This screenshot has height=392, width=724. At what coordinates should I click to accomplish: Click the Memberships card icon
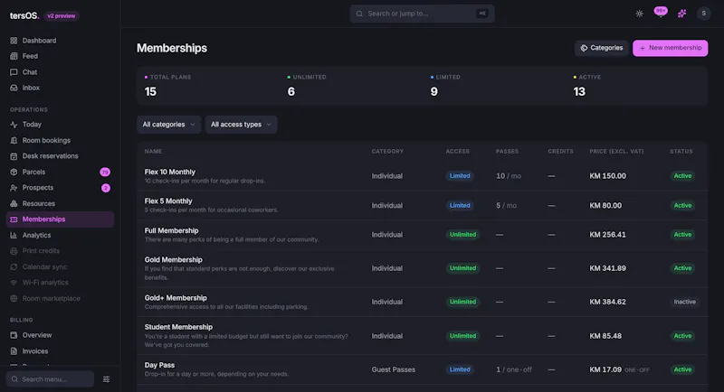coord(14,219)
